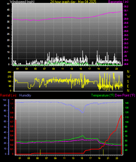This screenshot has height=162, width=136.
Task: Click the 29.5 barometer axis value
Action: 126,35
